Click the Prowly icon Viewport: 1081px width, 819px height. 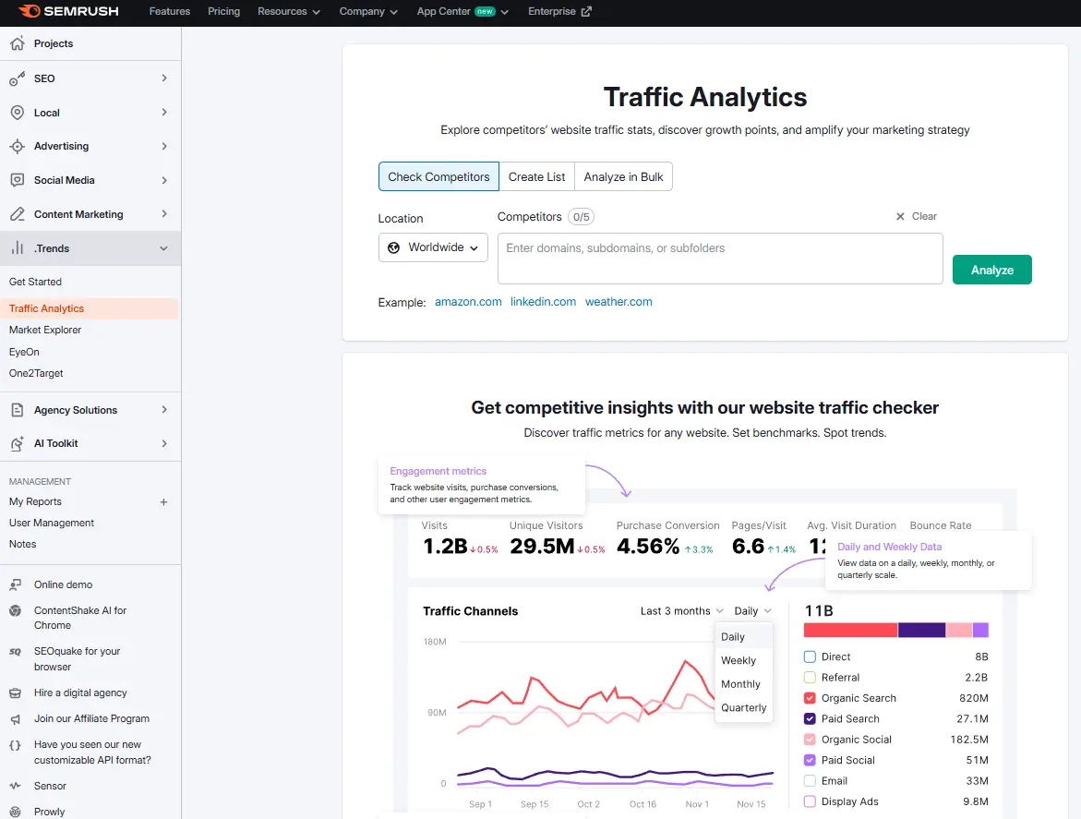click(x=15, y=813)
